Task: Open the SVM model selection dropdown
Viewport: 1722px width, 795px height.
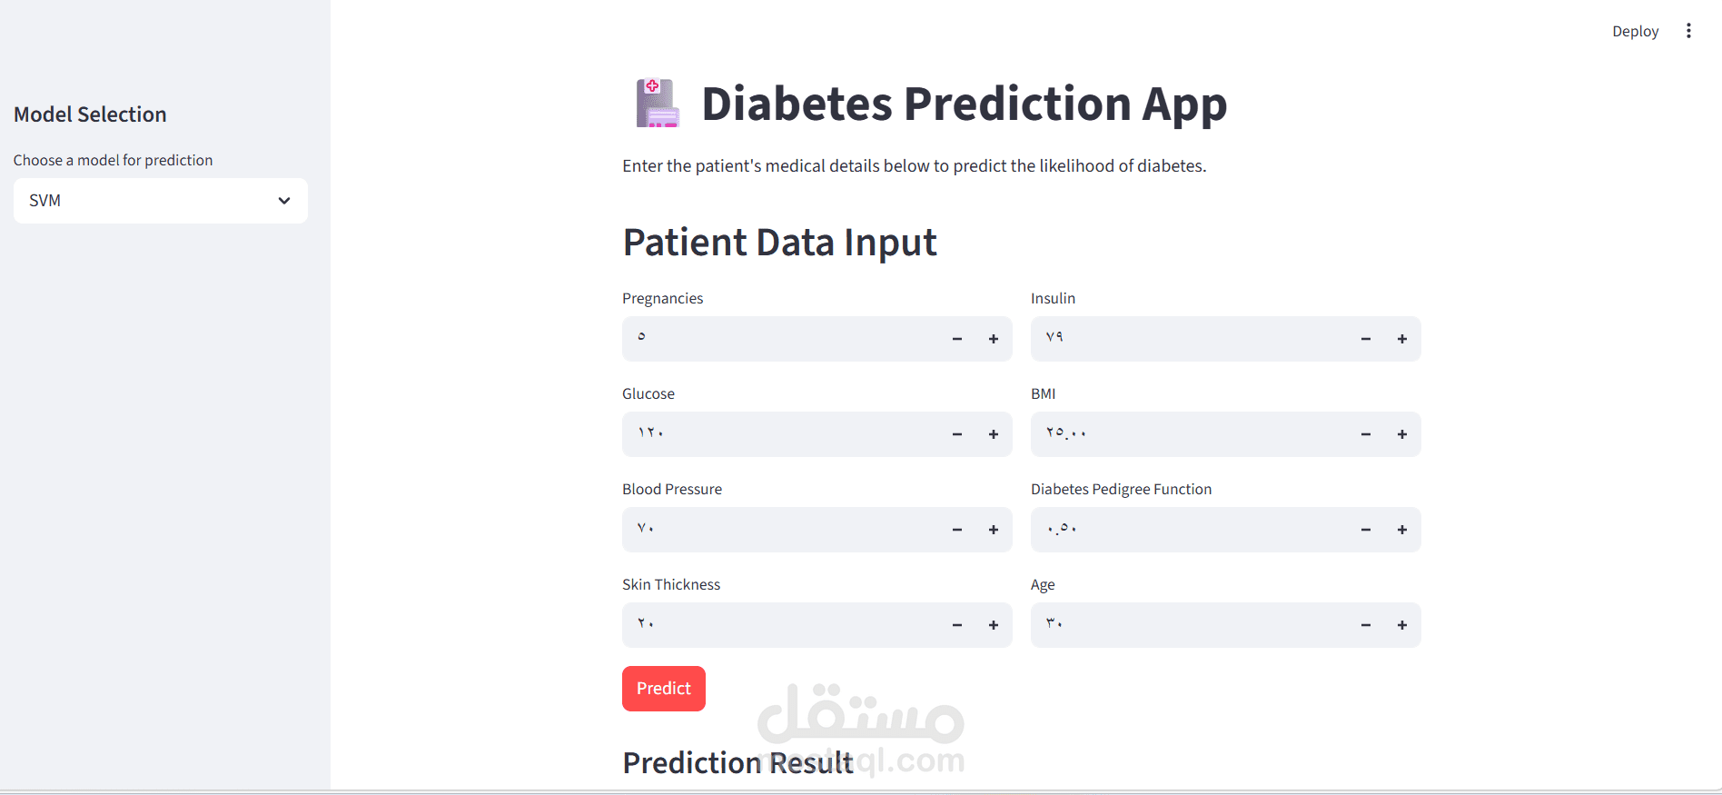Action: point(161,201)
